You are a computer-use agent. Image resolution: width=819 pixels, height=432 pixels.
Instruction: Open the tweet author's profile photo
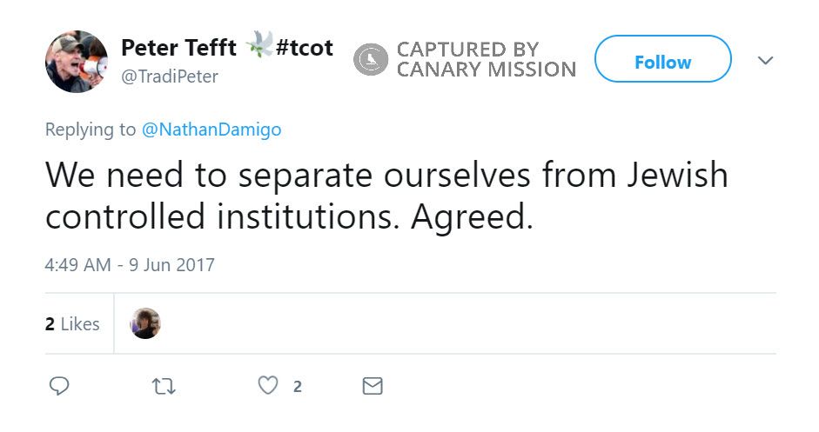pos(77,62)
